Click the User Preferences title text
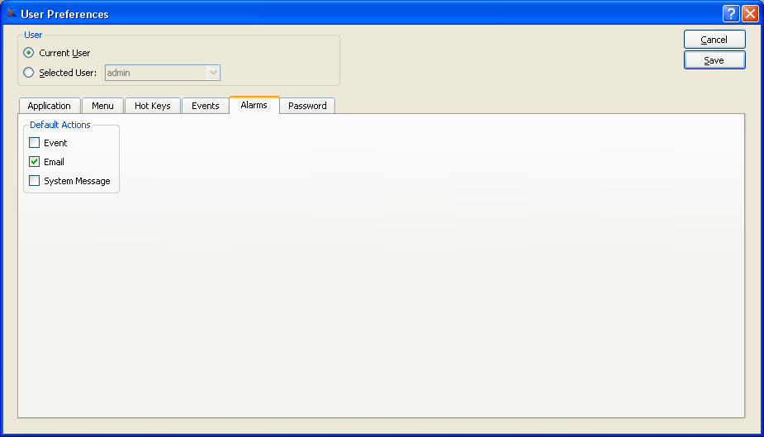764x437 pixels. click(64, 14)
